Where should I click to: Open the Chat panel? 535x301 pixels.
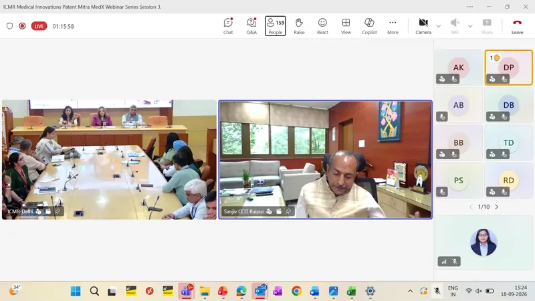click(228, 26)
